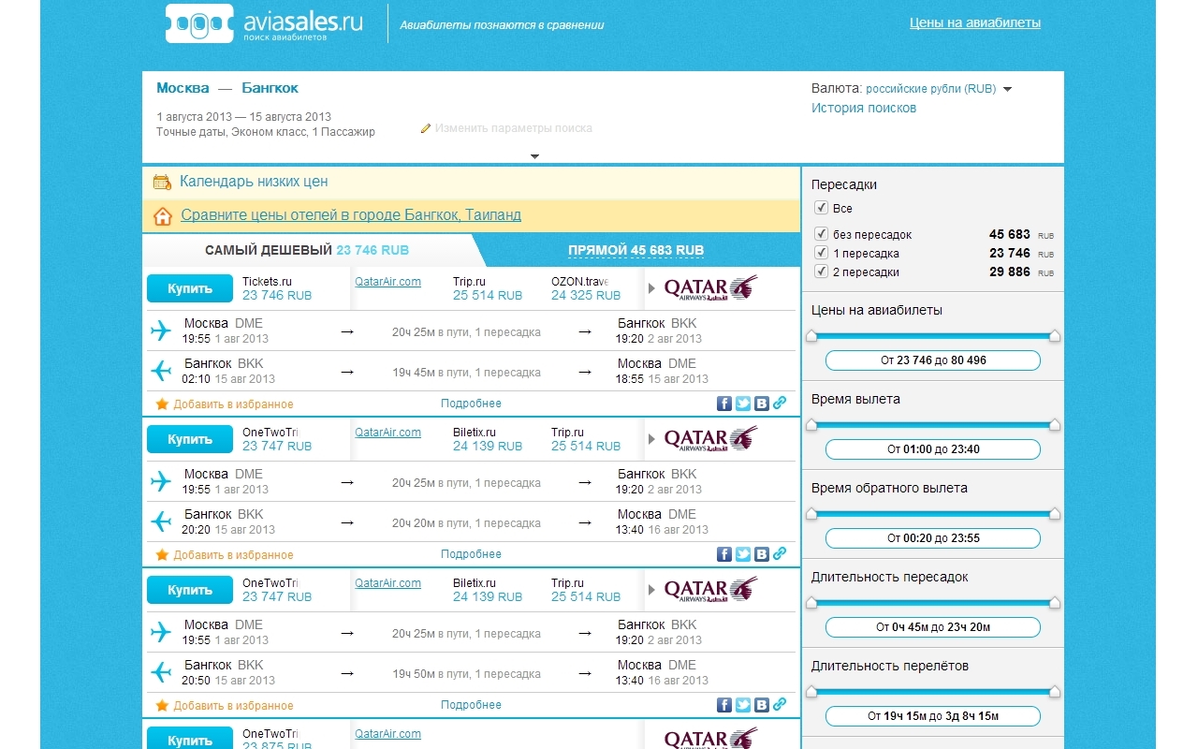This screenshot has width=1198, height=749.
Task: Click the calendar icon beside Календарь низких цен
Action: tap(162, 183)
